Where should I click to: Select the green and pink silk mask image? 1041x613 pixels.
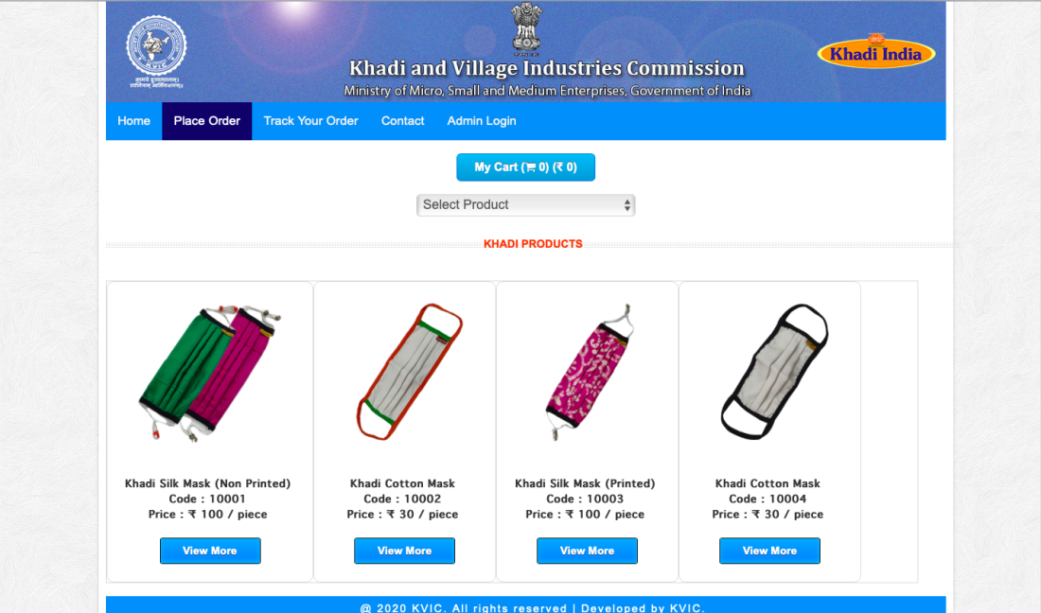coord(210,373)
